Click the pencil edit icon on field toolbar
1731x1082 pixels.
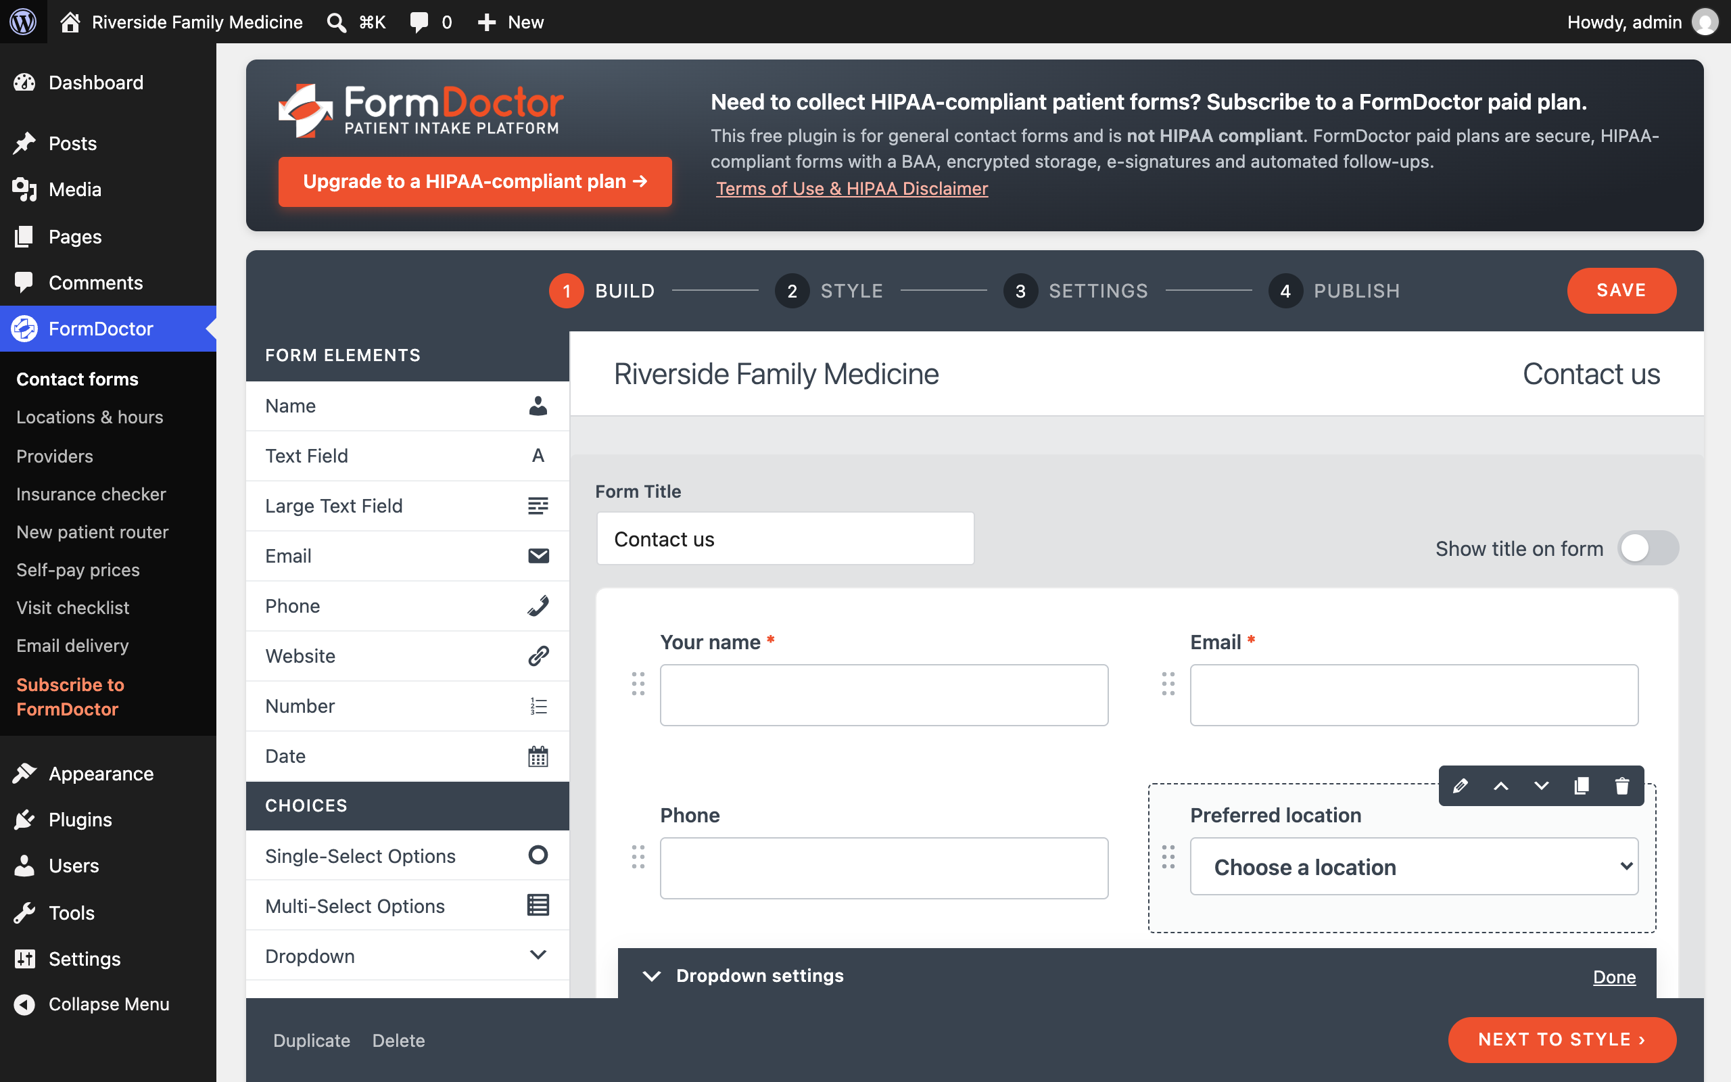(x=1460, y=786)
